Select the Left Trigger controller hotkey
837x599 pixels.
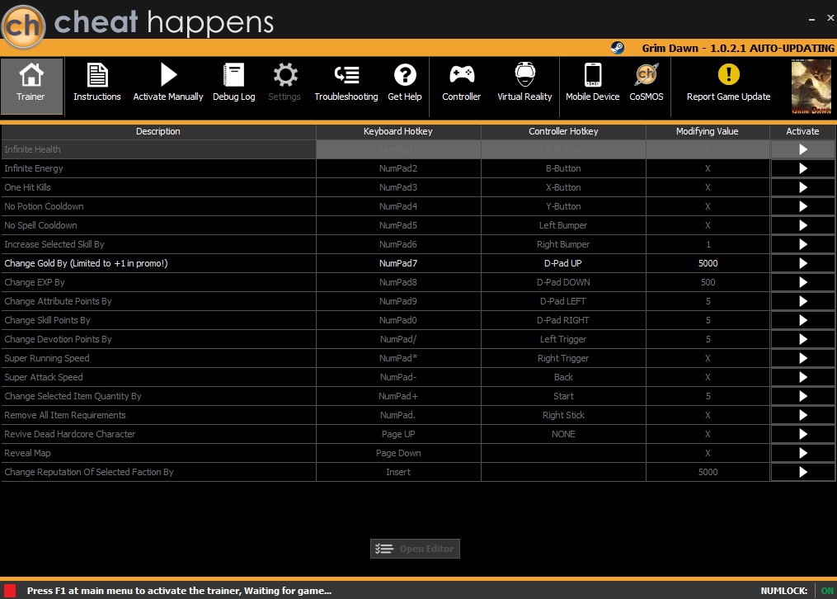pos(563,340)
